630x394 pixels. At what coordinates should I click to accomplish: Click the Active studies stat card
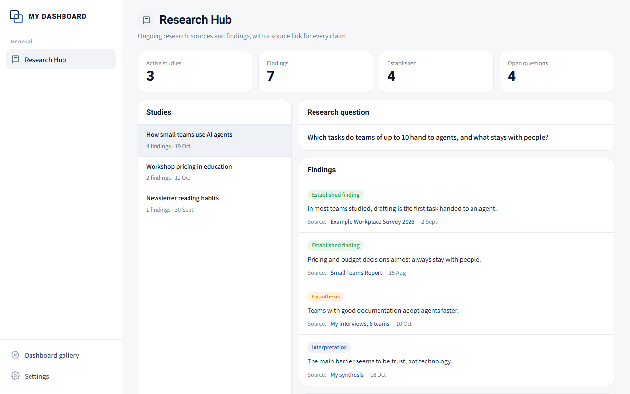tap(195, 71)
